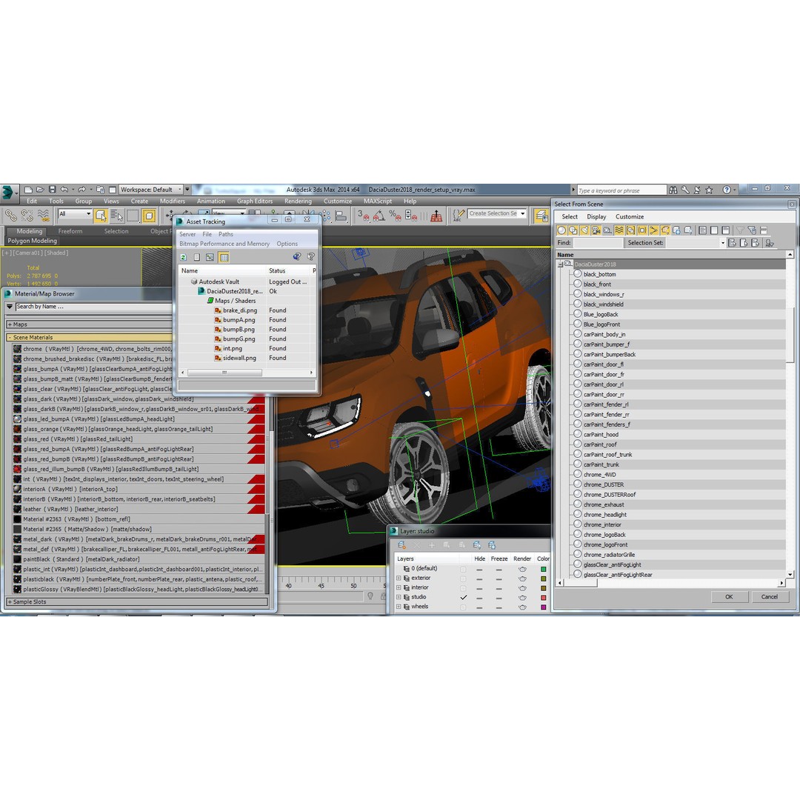Expand the Maps group in Material/Map Browser

point(10,324)
